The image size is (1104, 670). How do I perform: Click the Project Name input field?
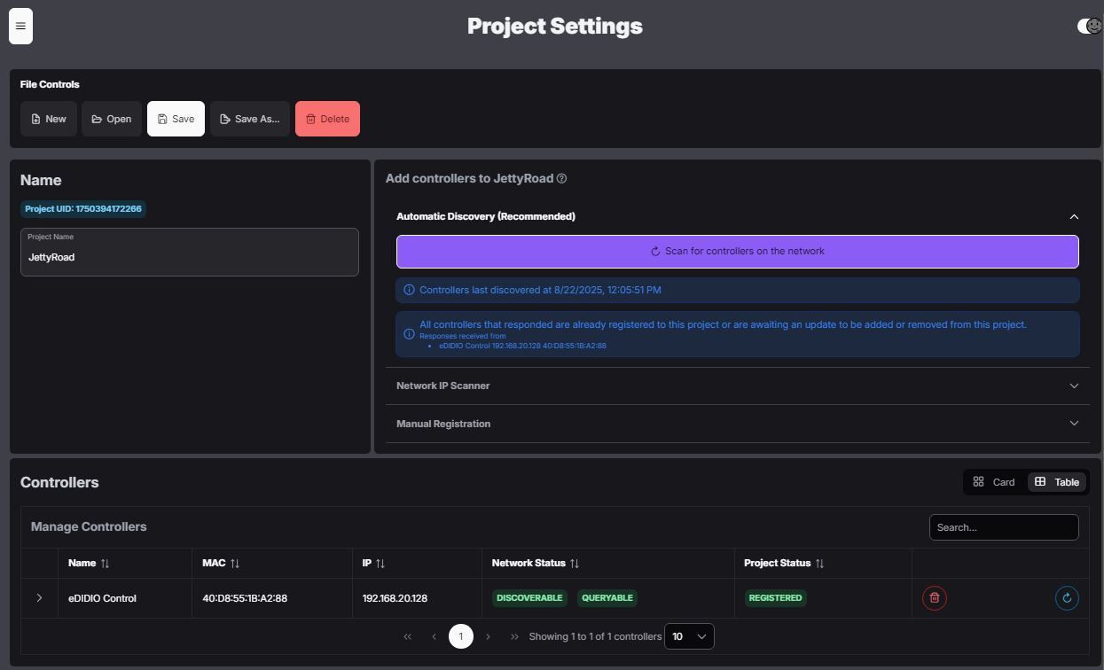190,257
